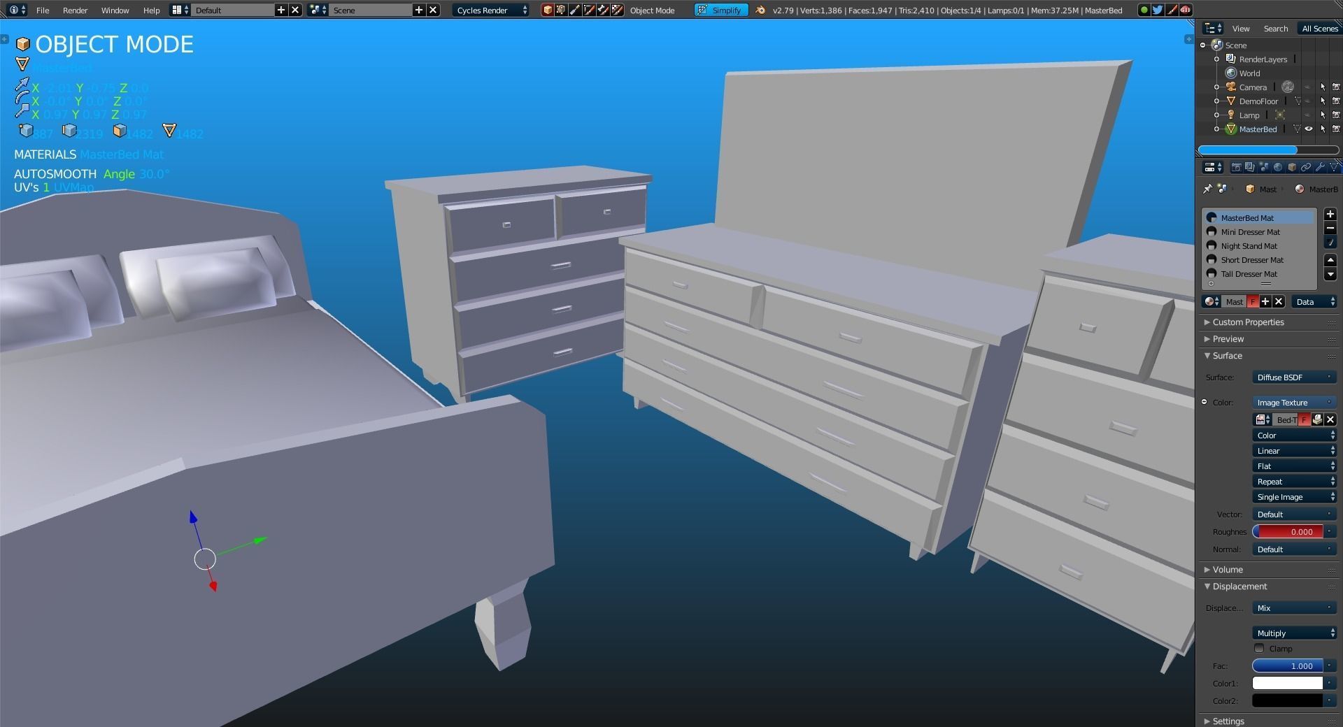
Task: Toggle Camera renderability icon
Action: tap(1336, 87)
